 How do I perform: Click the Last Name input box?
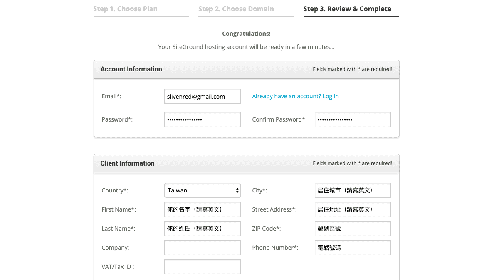[x=202, y=229]
